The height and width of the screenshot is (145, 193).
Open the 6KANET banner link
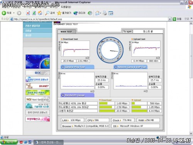click(x=37, y=86)
